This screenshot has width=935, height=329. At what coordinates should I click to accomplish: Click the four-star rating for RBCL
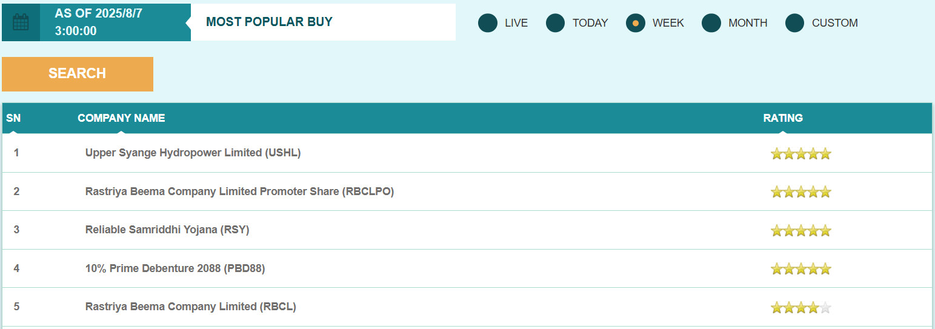800,308
